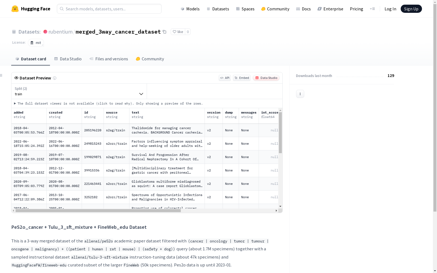
Task: Click the 'Survival And Progression After' text cell
Action: click(167, 157)
